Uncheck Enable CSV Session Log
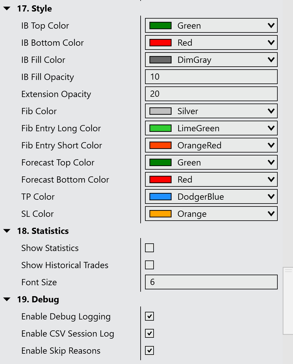Screen dimensions: 293x364 tap(149, 333)
